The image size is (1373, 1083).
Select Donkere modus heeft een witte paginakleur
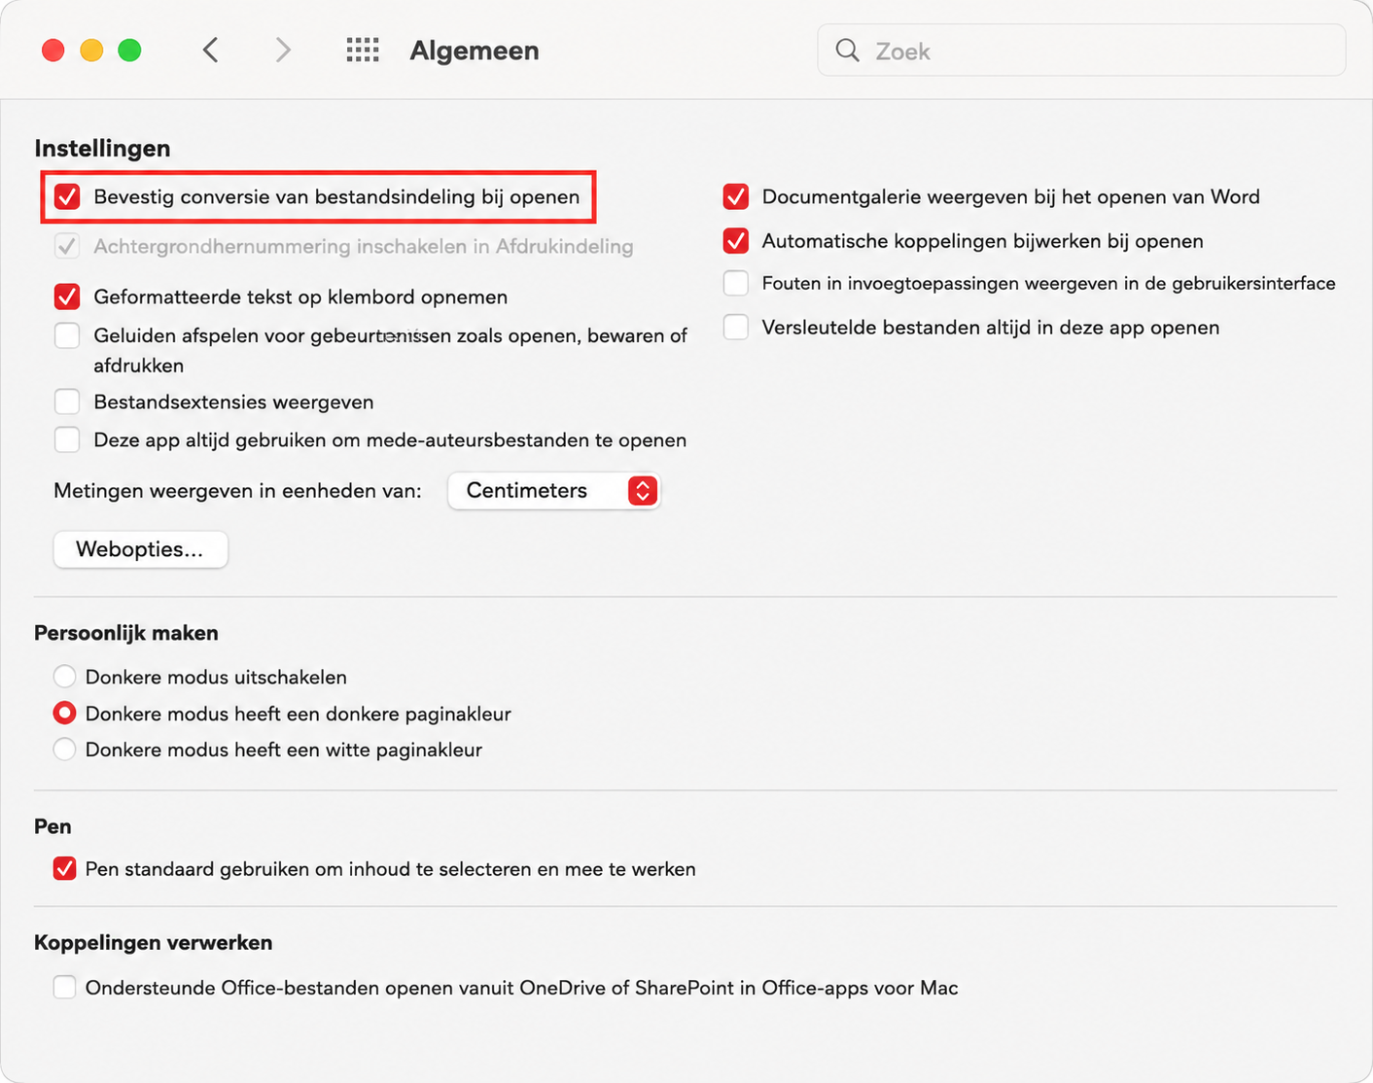(x=64, y=750)
